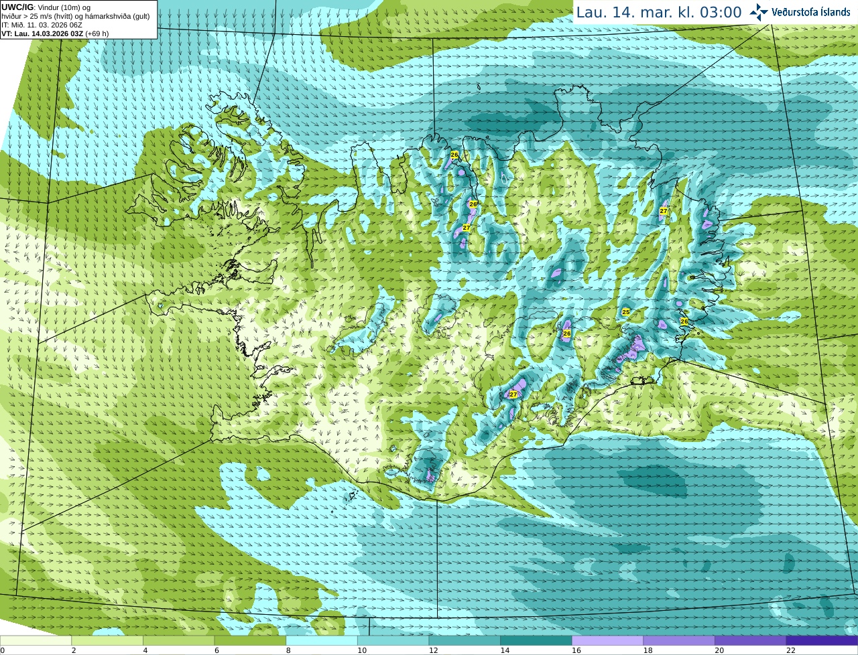
Task: Click the VT: Lau. 14.03.2026 03Z (+69 h) line
Action: tap(55, 33)
